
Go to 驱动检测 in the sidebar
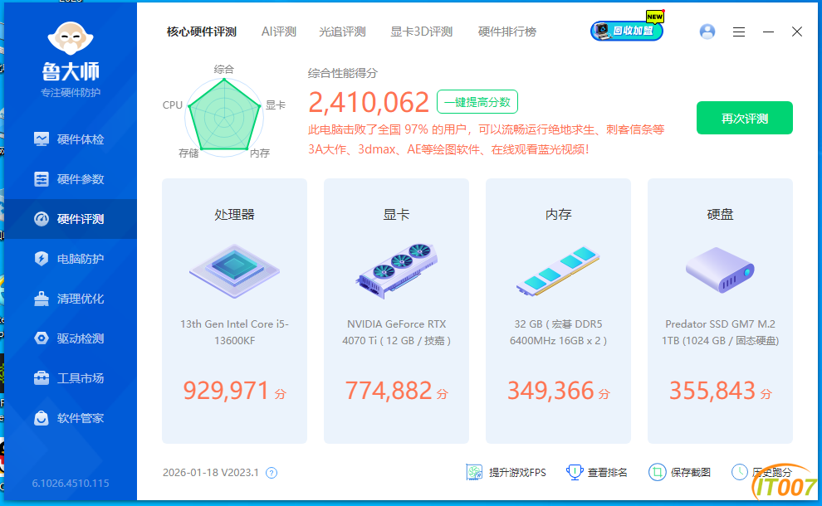click(x=71, y=338)
